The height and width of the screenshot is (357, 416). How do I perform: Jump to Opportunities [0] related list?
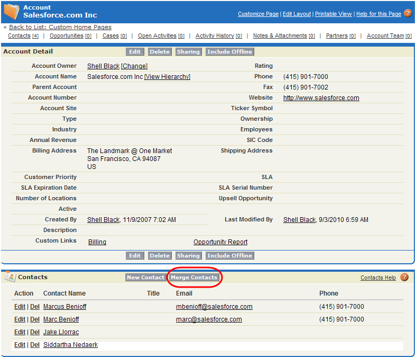[70, 35]
